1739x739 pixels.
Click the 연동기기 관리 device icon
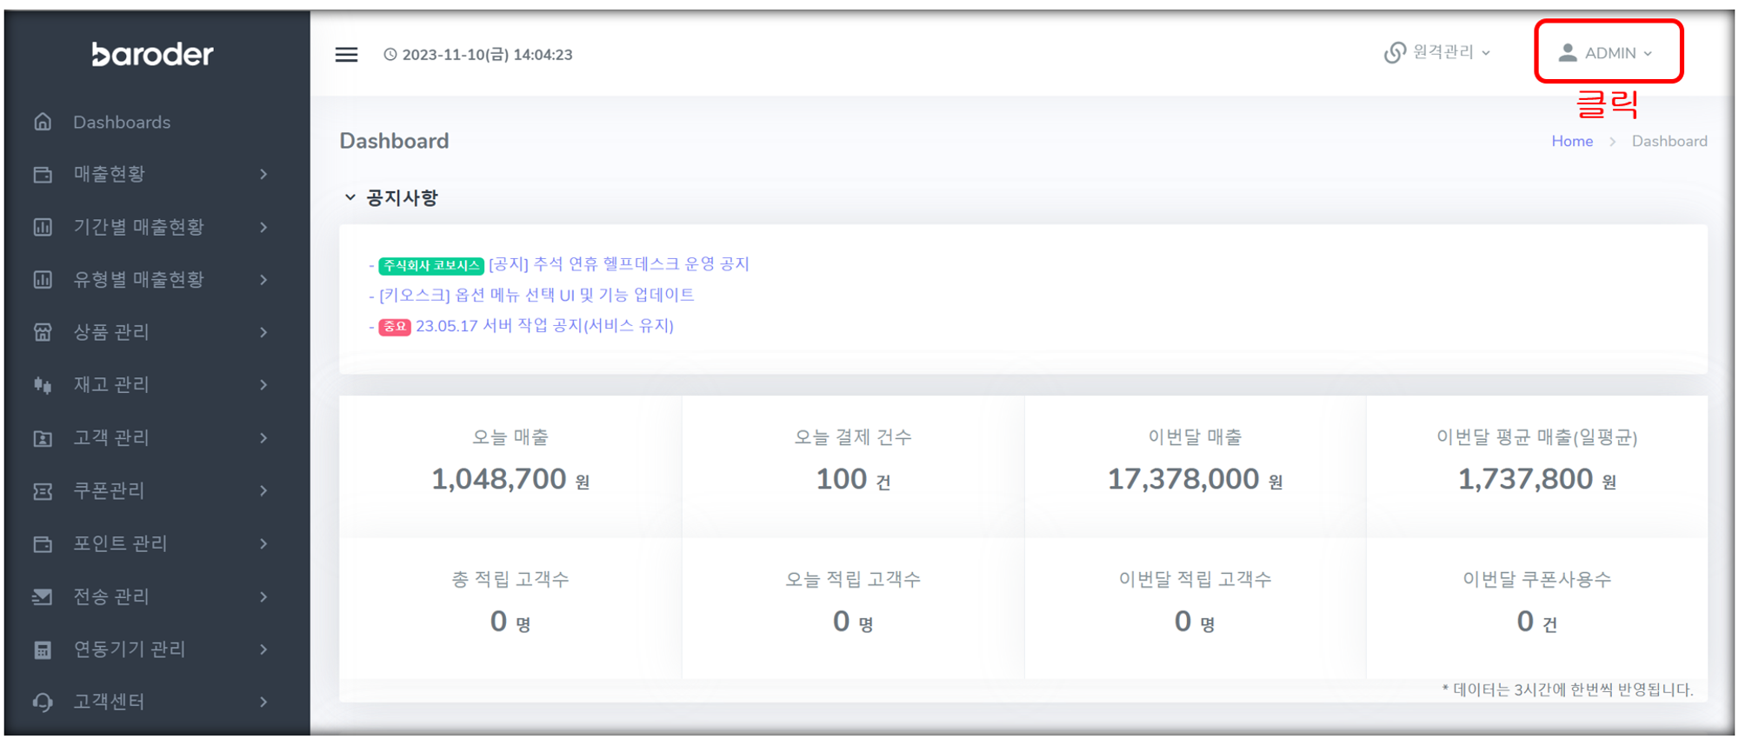tap(43, 649)
